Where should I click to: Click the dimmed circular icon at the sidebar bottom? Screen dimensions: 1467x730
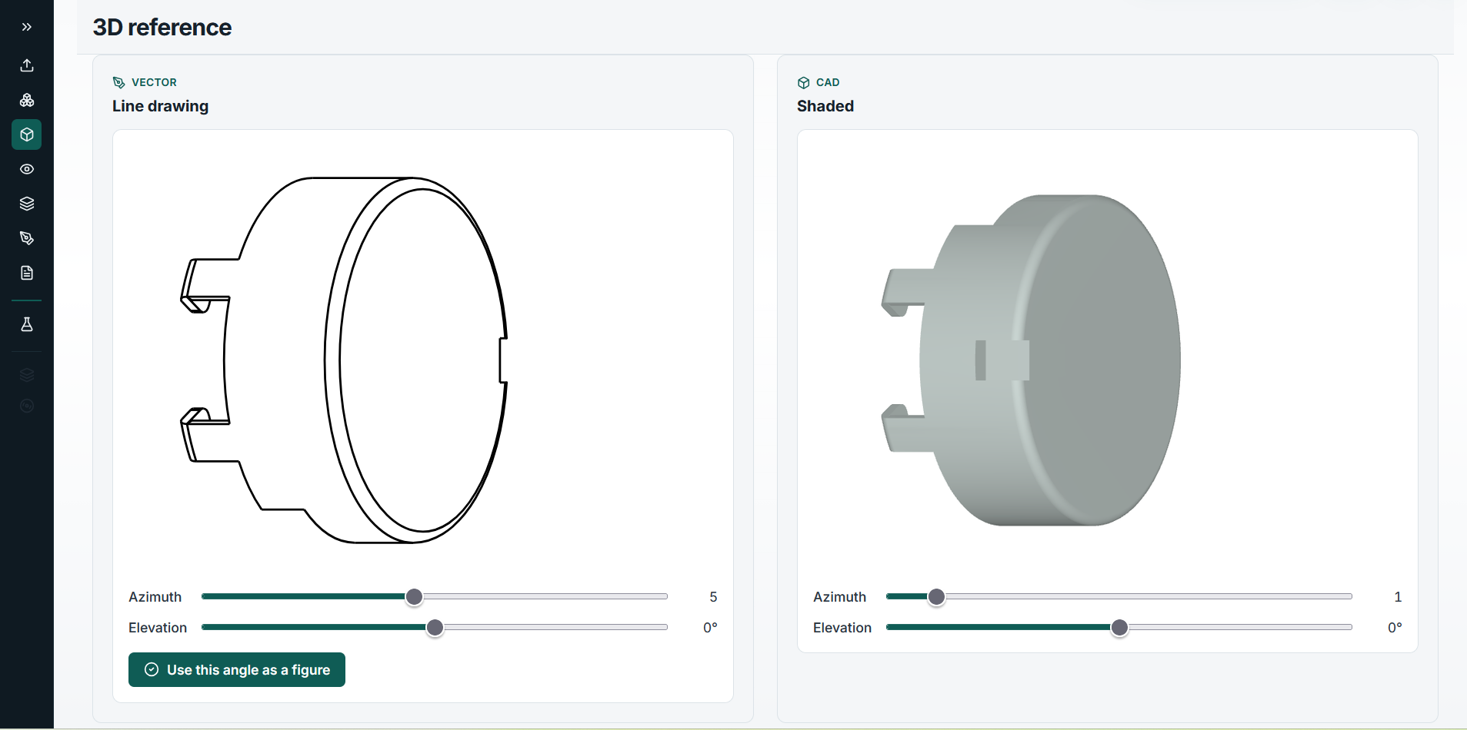tap(27, 406)
